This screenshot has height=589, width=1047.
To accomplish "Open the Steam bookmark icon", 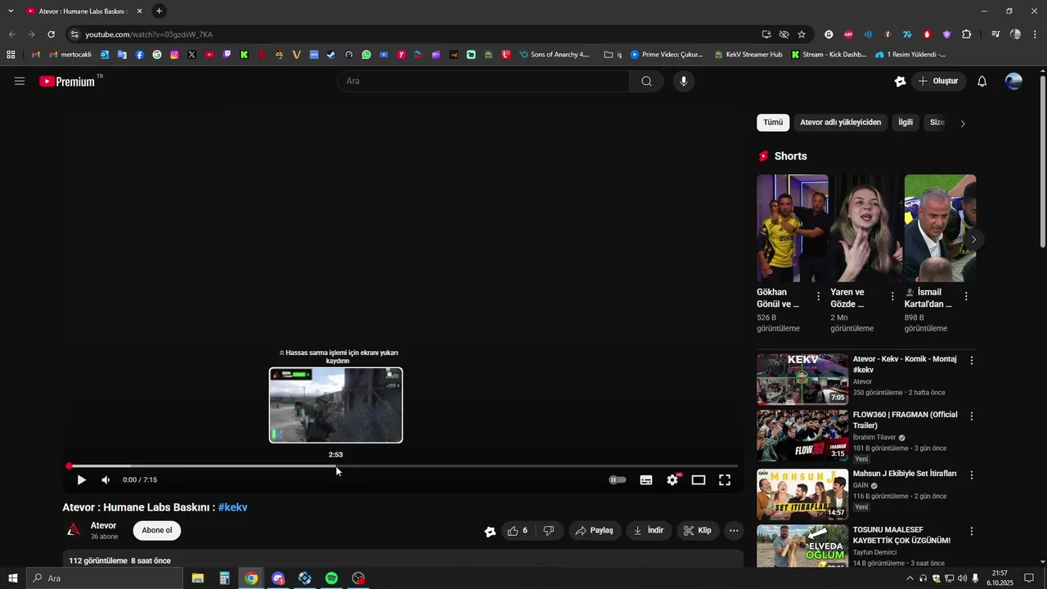I will [x=331, y=55].
